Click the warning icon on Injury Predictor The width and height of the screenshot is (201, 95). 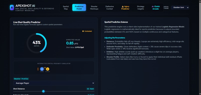(x=123, y=6)
